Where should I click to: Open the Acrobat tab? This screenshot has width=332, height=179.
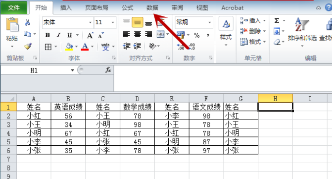pos(232,8)
